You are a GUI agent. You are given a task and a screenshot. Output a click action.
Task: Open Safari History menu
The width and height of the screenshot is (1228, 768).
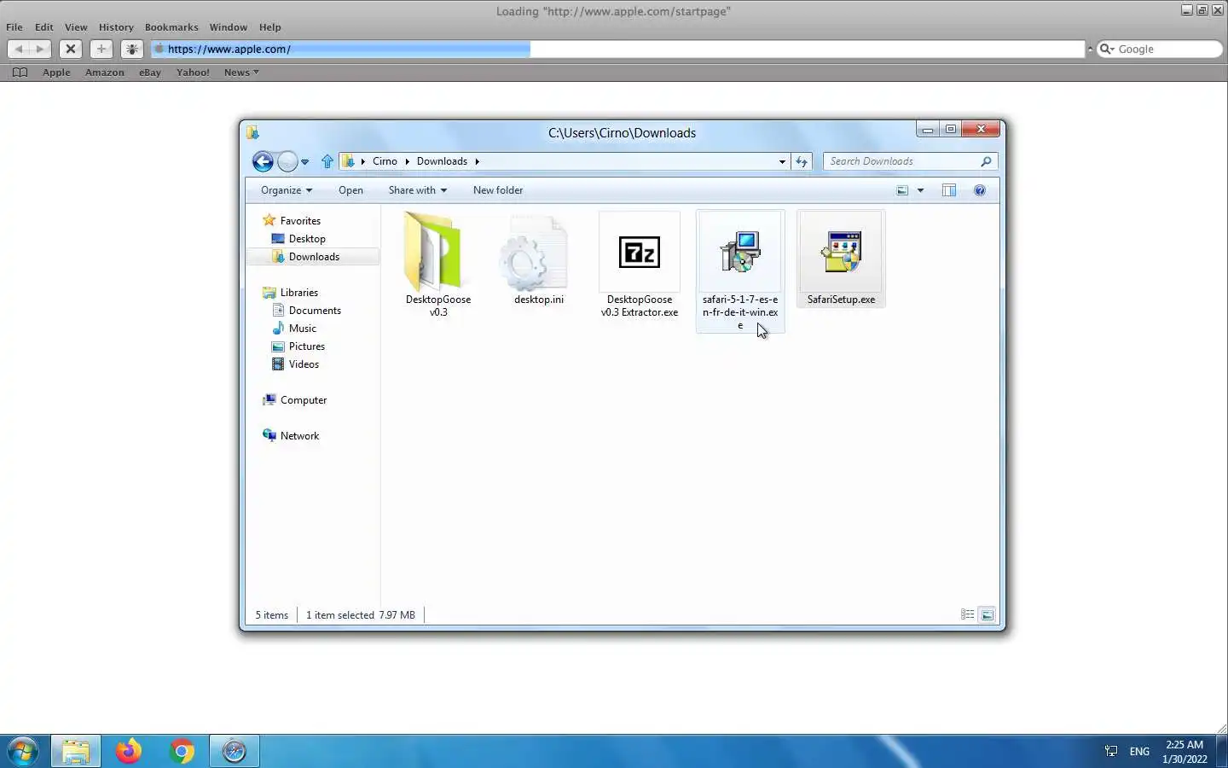[116, 27]
